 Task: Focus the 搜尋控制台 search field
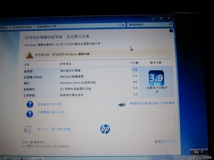point(150,24)
